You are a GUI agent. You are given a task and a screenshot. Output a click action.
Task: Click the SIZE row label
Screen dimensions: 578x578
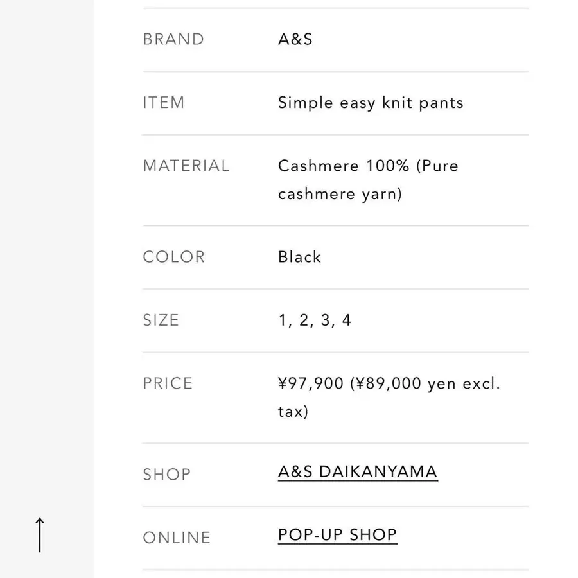click(x=161, y=320)
